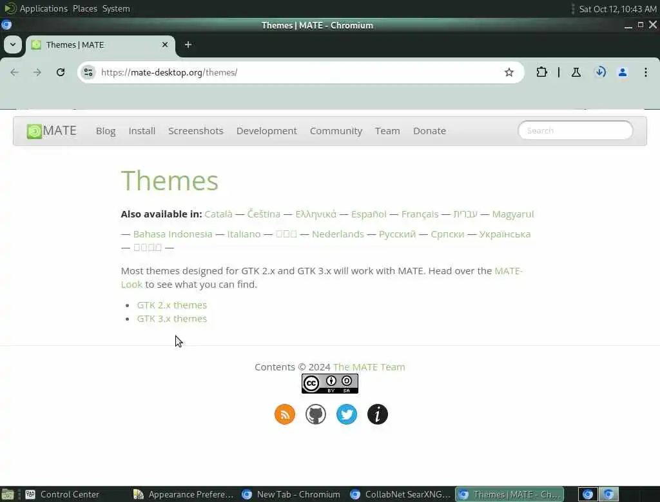Screen dimensions: 660x502
Task: Switch language to Bahasa Indonesia
Action: pos(173,234)
